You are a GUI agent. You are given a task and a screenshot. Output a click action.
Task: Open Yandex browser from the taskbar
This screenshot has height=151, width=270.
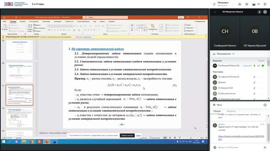[39, 142]
